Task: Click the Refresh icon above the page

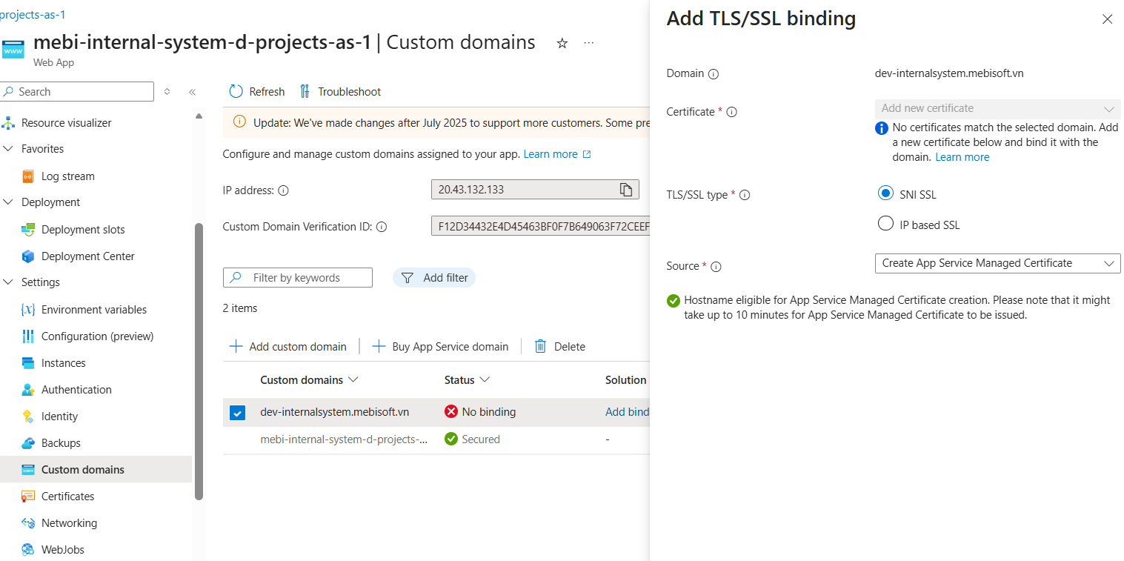Action: (236, 91)
